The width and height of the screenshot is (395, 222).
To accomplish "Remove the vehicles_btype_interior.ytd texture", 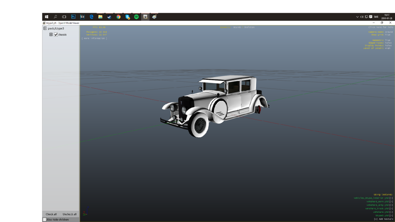I will tap(391, 198).
